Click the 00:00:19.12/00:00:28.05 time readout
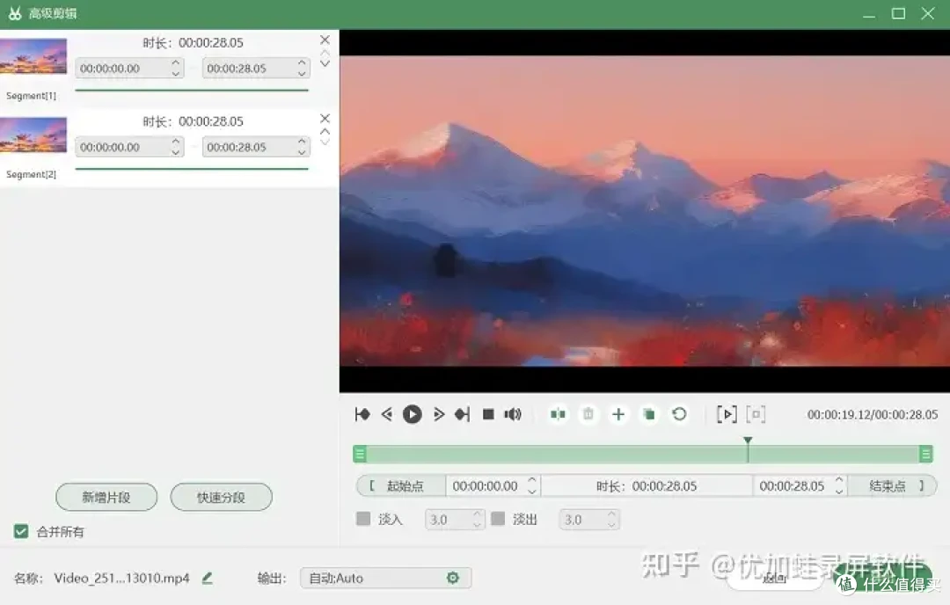The image size is (950, 605). (873, 415)
